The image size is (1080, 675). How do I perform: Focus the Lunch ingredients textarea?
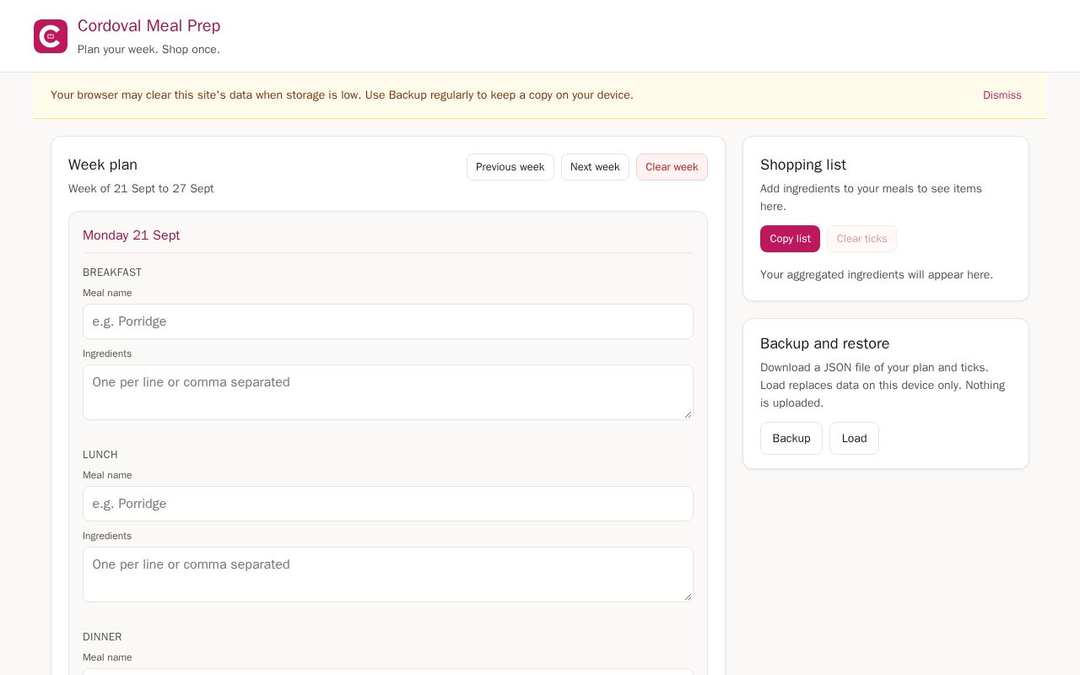point(388,575)
